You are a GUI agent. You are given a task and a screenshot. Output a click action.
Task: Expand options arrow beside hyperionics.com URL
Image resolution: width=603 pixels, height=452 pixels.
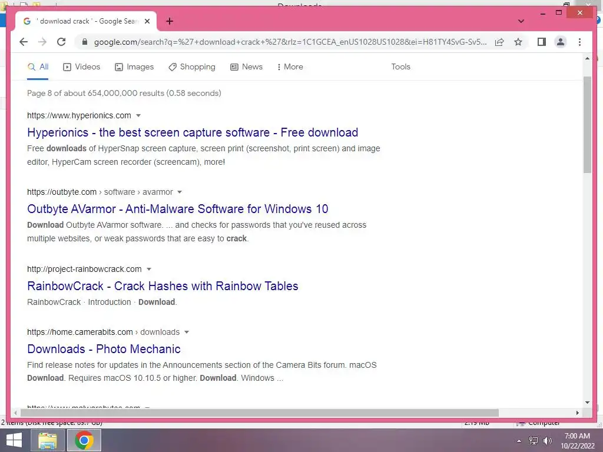pyautogui.click(x=138, y=116)
